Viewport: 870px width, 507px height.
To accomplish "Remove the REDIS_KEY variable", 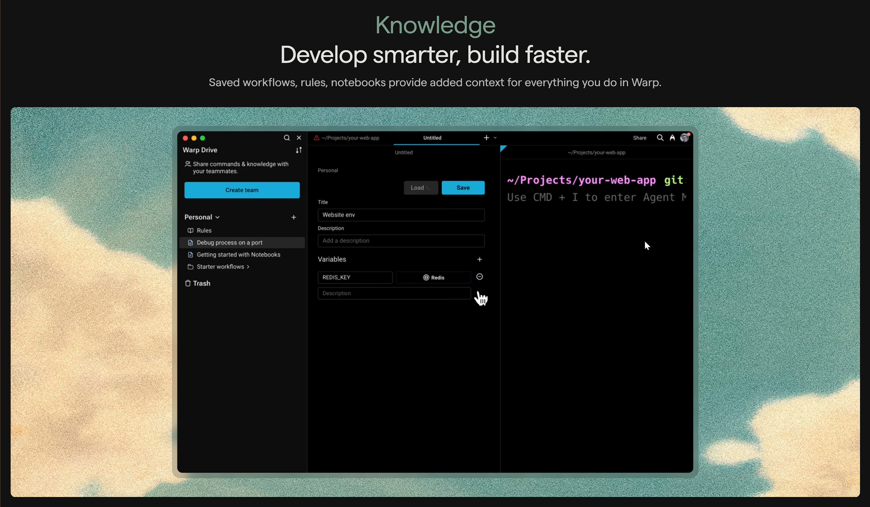I will pyautogui.click(x=479, y=277).
